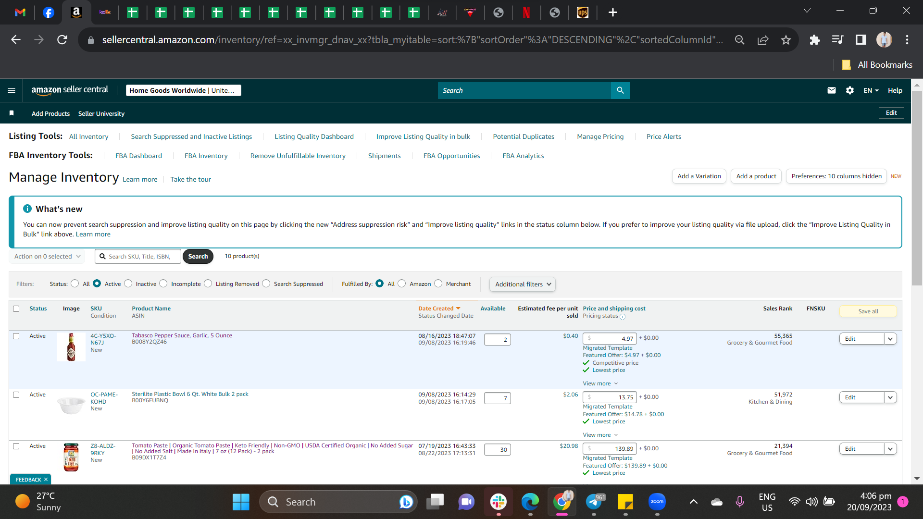
Task: Expand the Additional filters dropdown
Action: pos(523,284)
